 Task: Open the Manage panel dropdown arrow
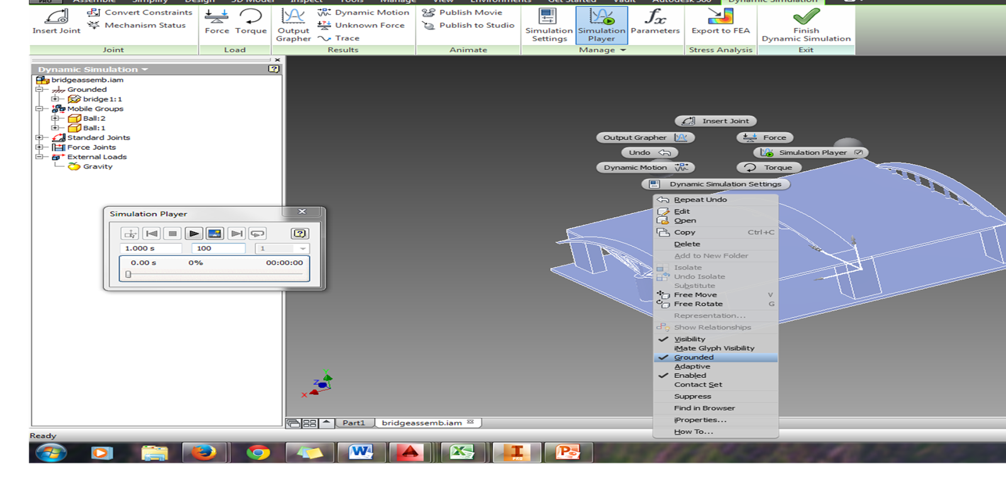pyautogui.click(x=623, y=50)
